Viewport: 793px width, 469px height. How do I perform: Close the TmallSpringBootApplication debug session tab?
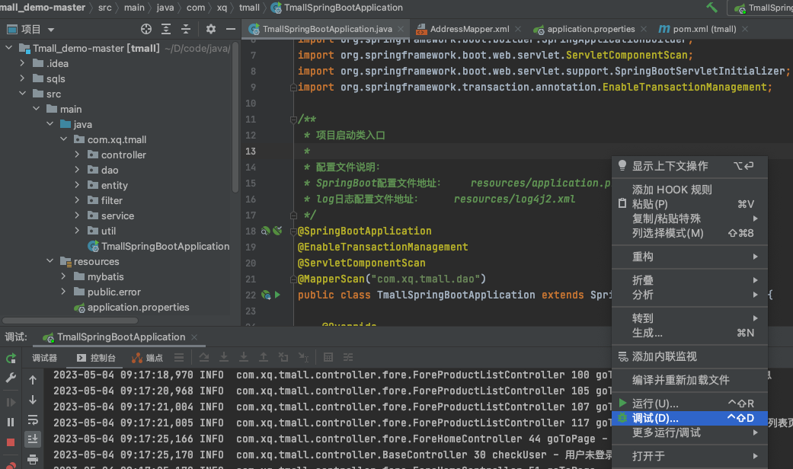194,337
